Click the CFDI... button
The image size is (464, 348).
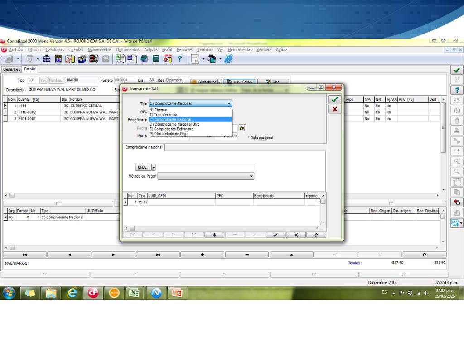pyautogui.click(x=143, y=168)
